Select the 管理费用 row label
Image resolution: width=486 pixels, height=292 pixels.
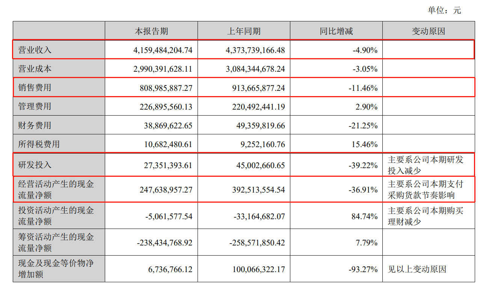(x=35, y=107)
